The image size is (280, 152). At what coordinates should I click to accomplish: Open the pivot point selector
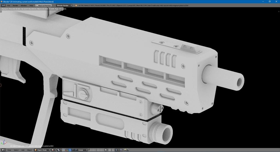click(x=59, y=150)
